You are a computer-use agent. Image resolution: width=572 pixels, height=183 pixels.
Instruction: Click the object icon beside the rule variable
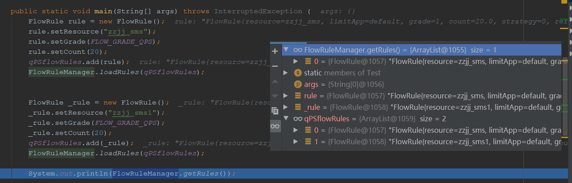[298, 96]
